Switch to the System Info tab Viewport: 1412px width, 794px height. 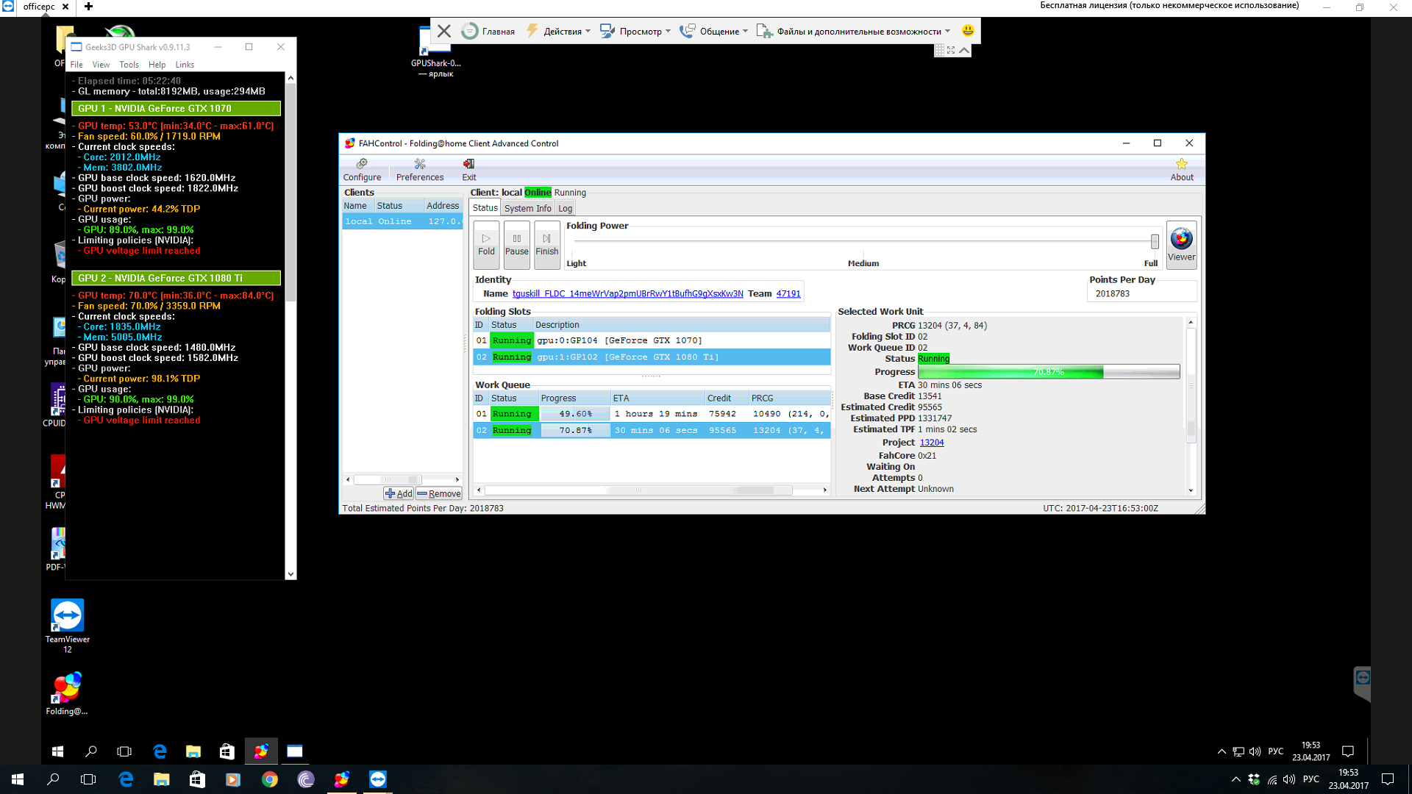point(527,209)
